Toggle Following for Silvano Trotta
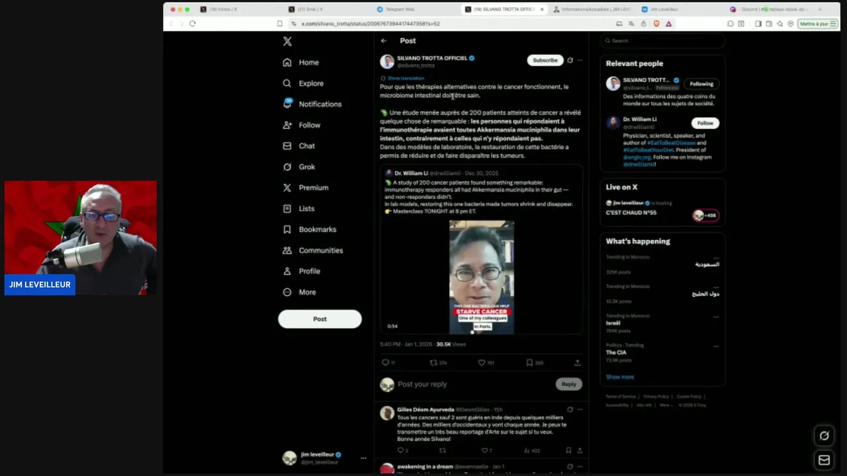 point(701,84)
